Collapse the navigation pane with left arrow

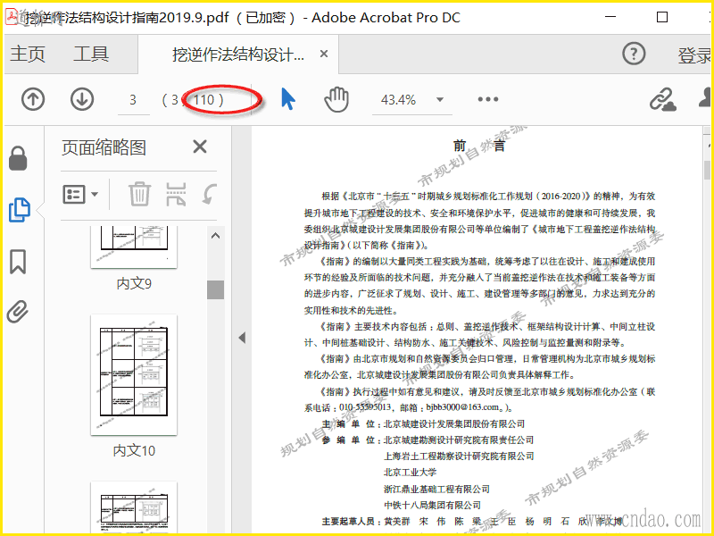[242, 338]
